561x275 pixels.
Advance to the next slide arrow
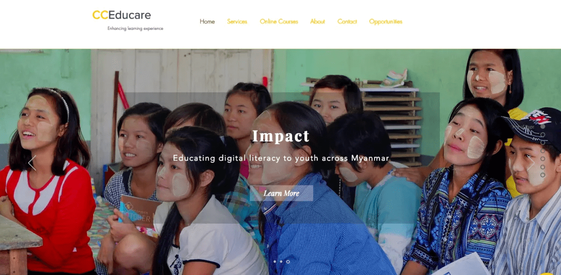[531, 163]
